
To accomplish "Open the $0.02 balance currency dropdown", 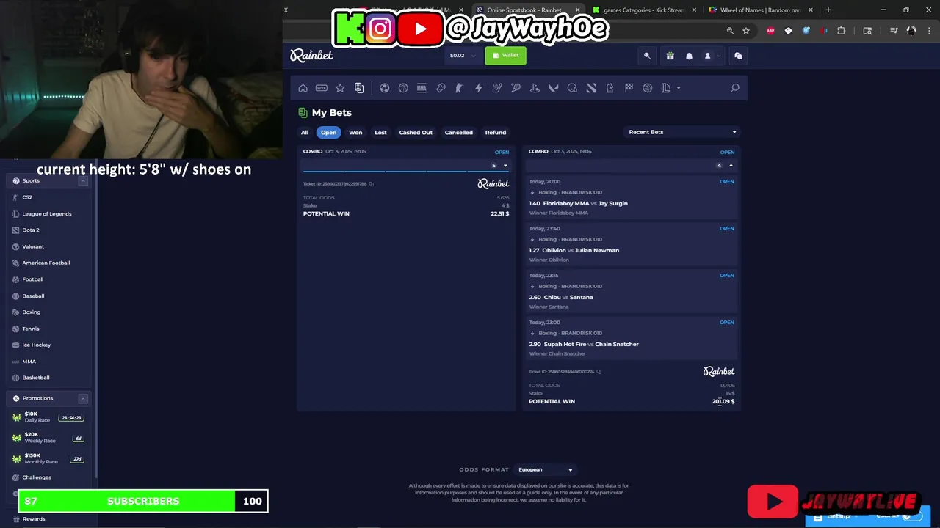I will (463, 56).
